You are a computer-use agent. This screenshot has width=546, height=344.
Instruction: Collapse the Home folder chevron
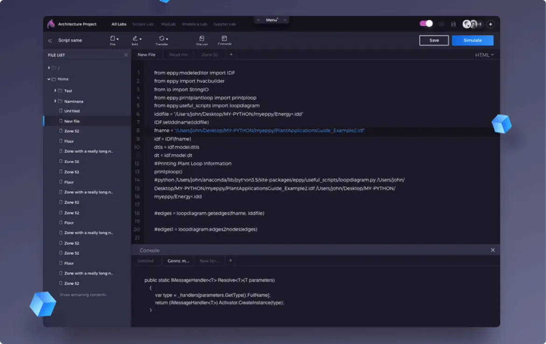pyautogui.click(x=49, y=79)
